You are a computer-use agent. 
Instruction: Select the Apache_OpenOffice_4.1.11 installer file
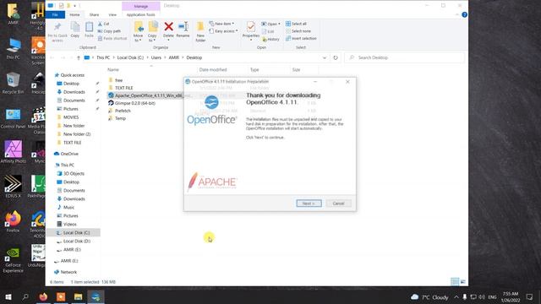(150, 95)
